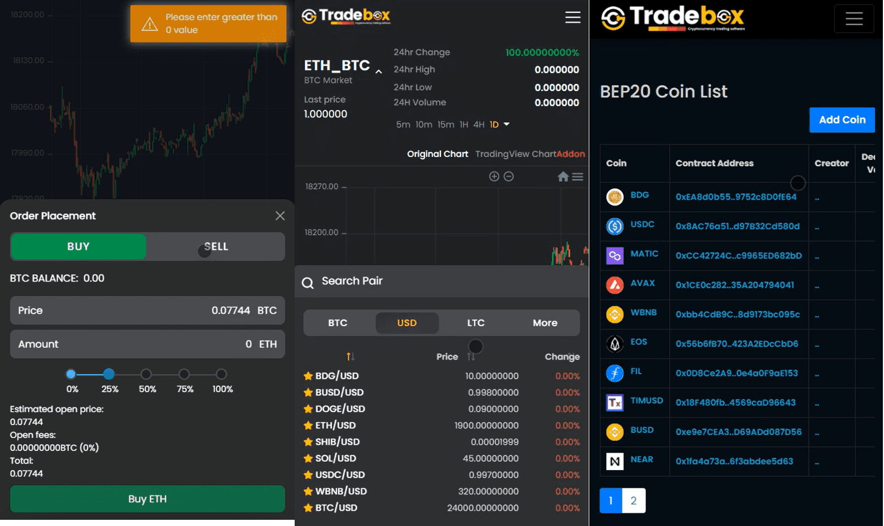Set amount slider to 50%
Image resolution: width=884 pixels, height=526 pixels.
[x=146, y=374]
